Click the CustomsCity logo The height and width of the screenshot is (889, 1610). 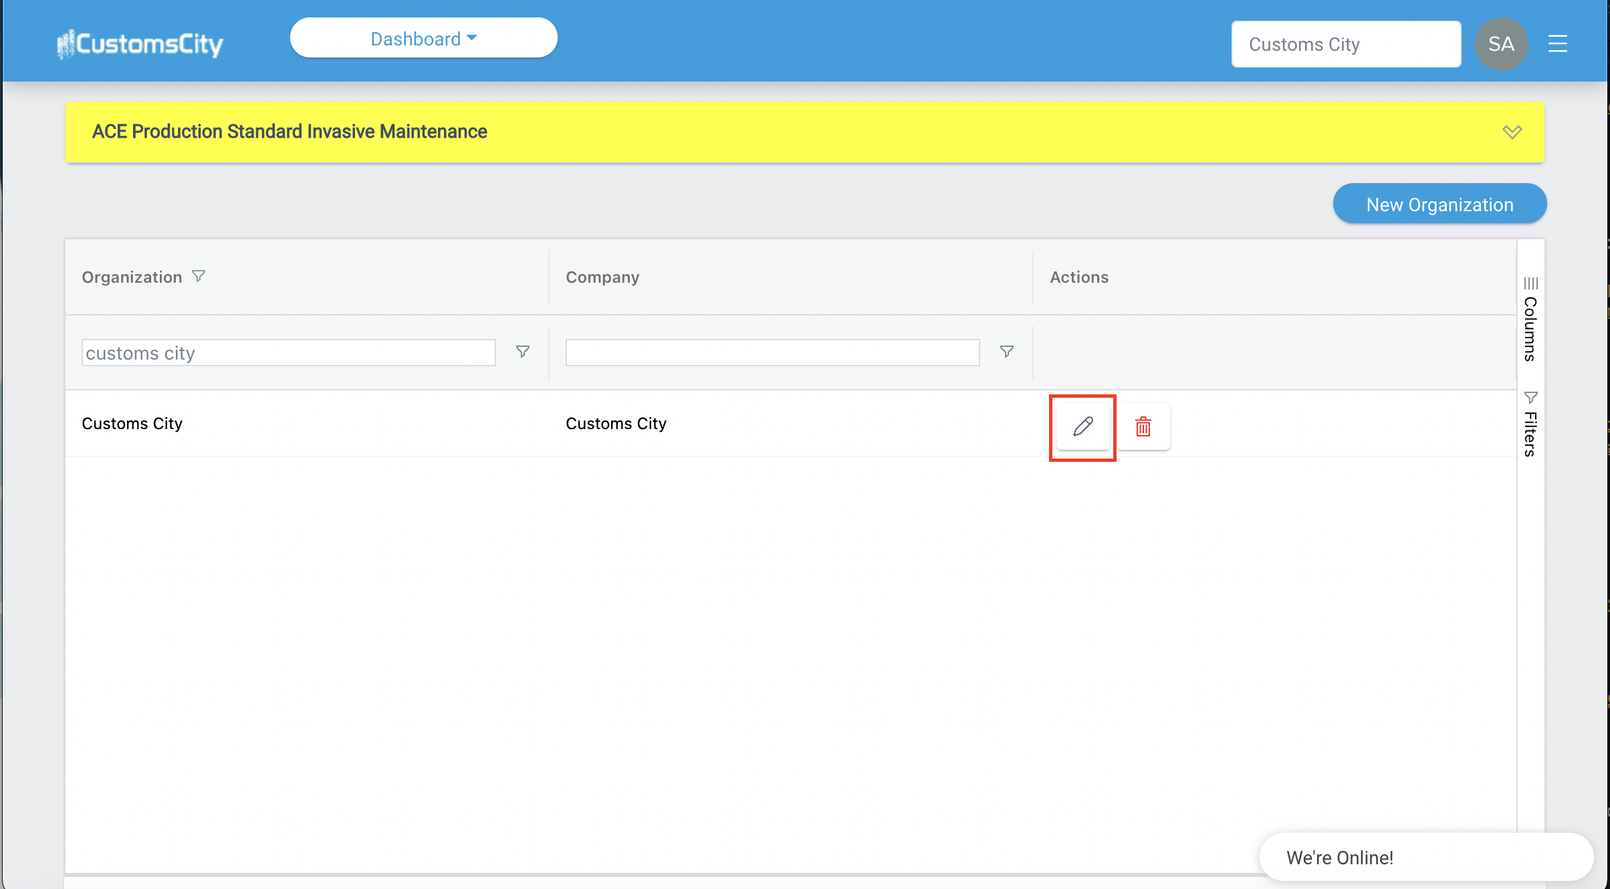click(140, 44)
